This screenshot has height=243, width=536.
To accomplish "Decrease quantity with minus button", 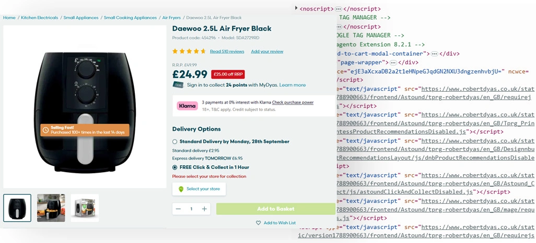I will click(x=179, y=209).
